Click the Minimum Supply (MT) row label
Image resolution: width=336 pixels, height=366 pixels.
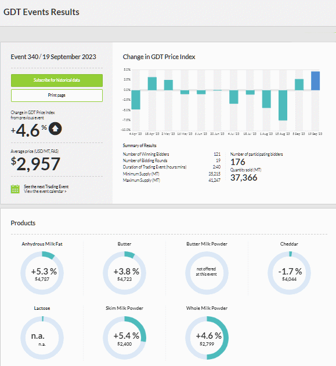pos(141,174)
